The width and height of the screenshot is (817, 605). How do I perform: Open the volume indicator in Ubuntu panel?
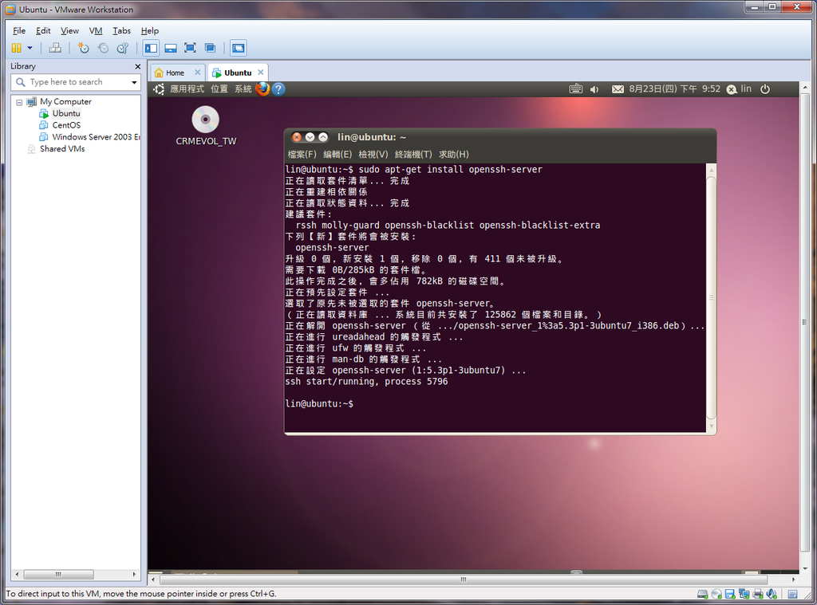point(594,89)
